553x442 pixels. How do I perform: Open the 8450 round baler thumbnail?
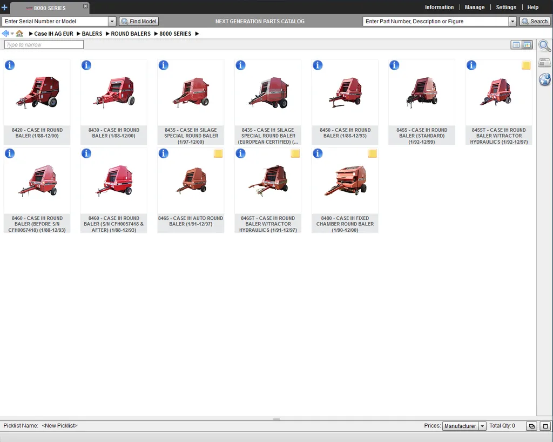(345, 93)
